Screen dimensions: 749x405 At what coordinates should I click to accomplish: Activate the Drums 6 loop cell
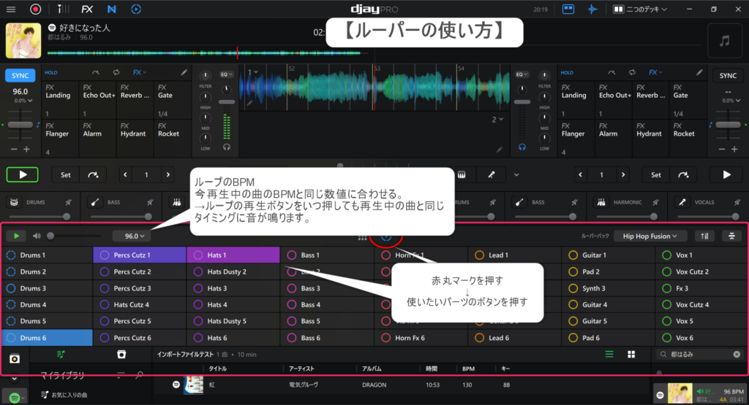(x=47, y=338)
